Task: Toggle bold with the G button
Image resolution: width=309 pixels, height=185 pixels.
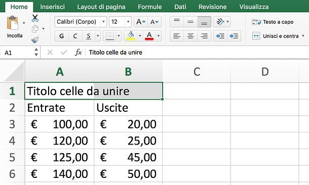Action: pos(61,36)
